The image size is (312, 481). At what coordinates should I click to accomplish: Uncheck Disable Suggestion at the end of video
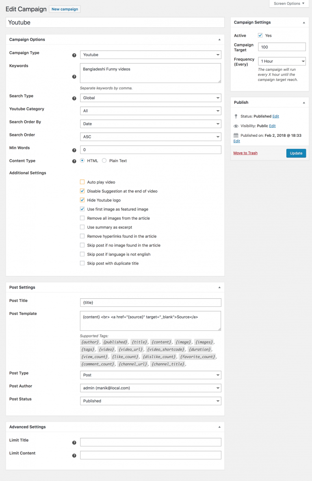82,191
